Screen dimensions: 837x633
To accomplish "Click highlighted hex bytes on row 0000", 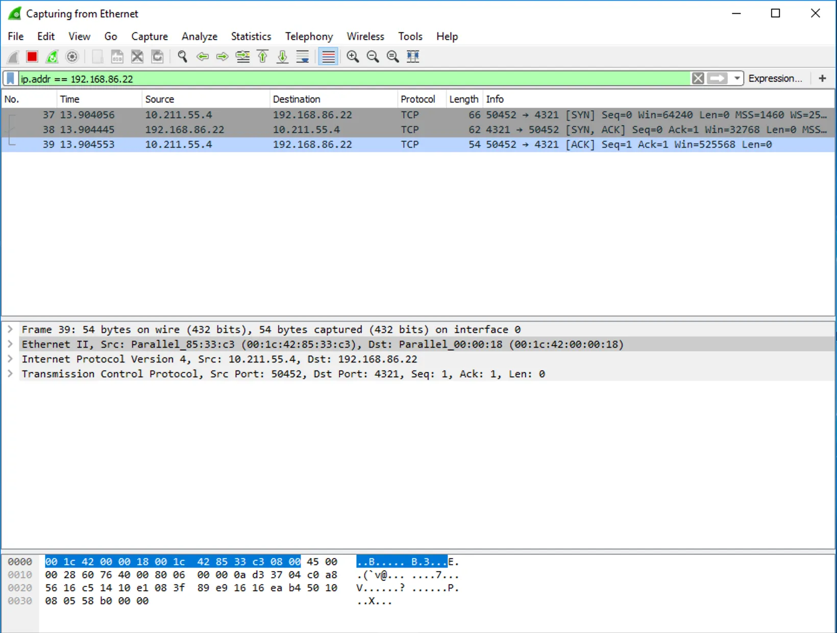I will point(173,562).
